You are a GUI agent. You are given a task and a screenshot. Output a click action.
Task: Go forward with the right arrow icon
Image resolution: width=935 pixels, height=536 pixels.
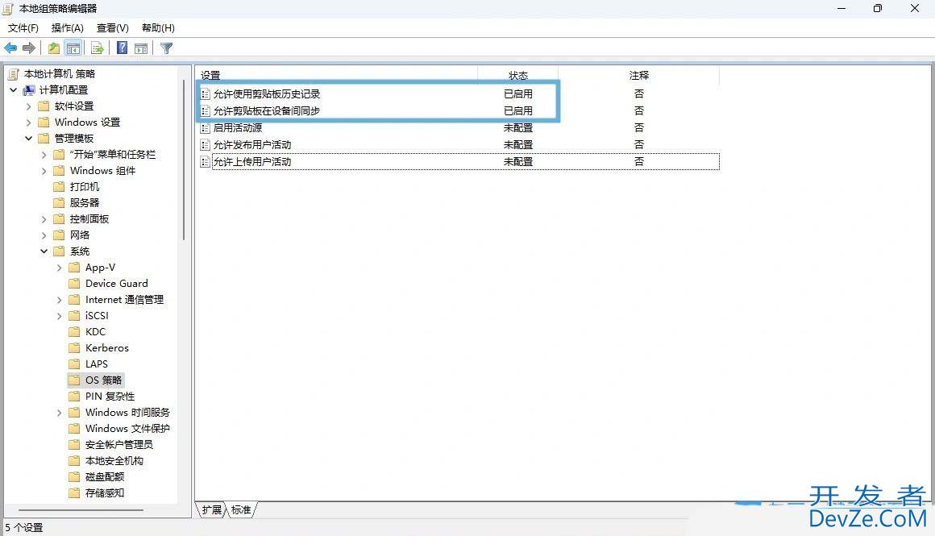tap(29, 48)
